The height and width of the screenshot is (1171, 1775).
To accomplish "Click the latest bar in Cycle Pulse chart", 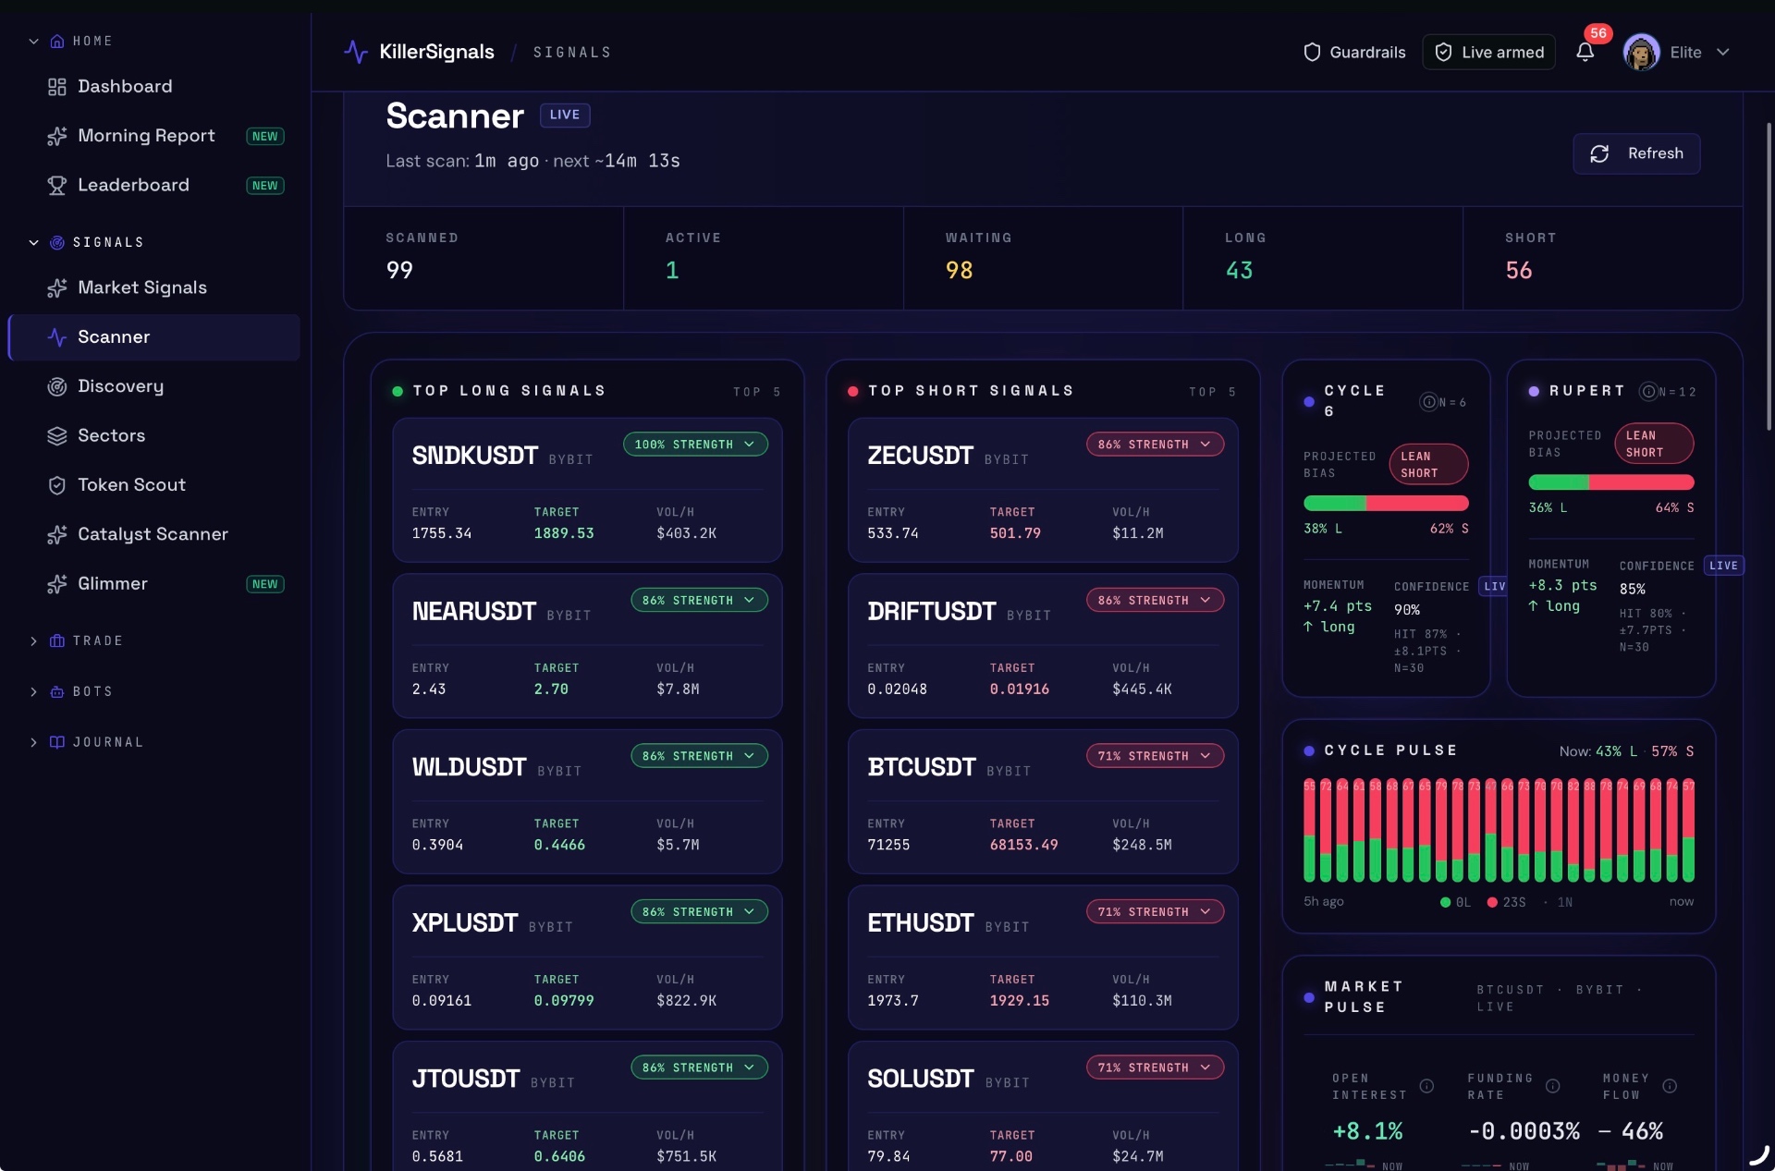I will [1688, 830].
